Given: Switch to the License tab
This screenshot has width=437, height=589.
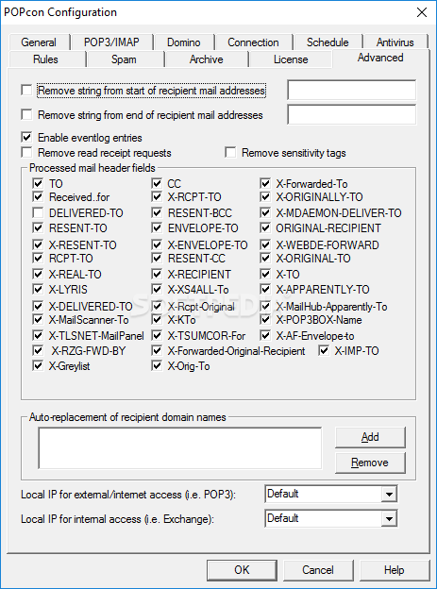Looking at the screenshot, I should pos(291,59).
